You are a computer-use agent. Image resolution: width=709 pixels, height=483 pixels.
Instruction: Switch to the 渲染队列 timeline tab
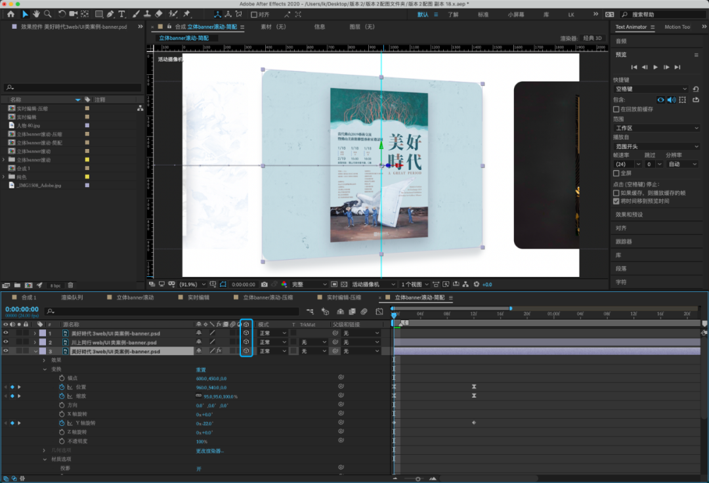click(72, 297)
